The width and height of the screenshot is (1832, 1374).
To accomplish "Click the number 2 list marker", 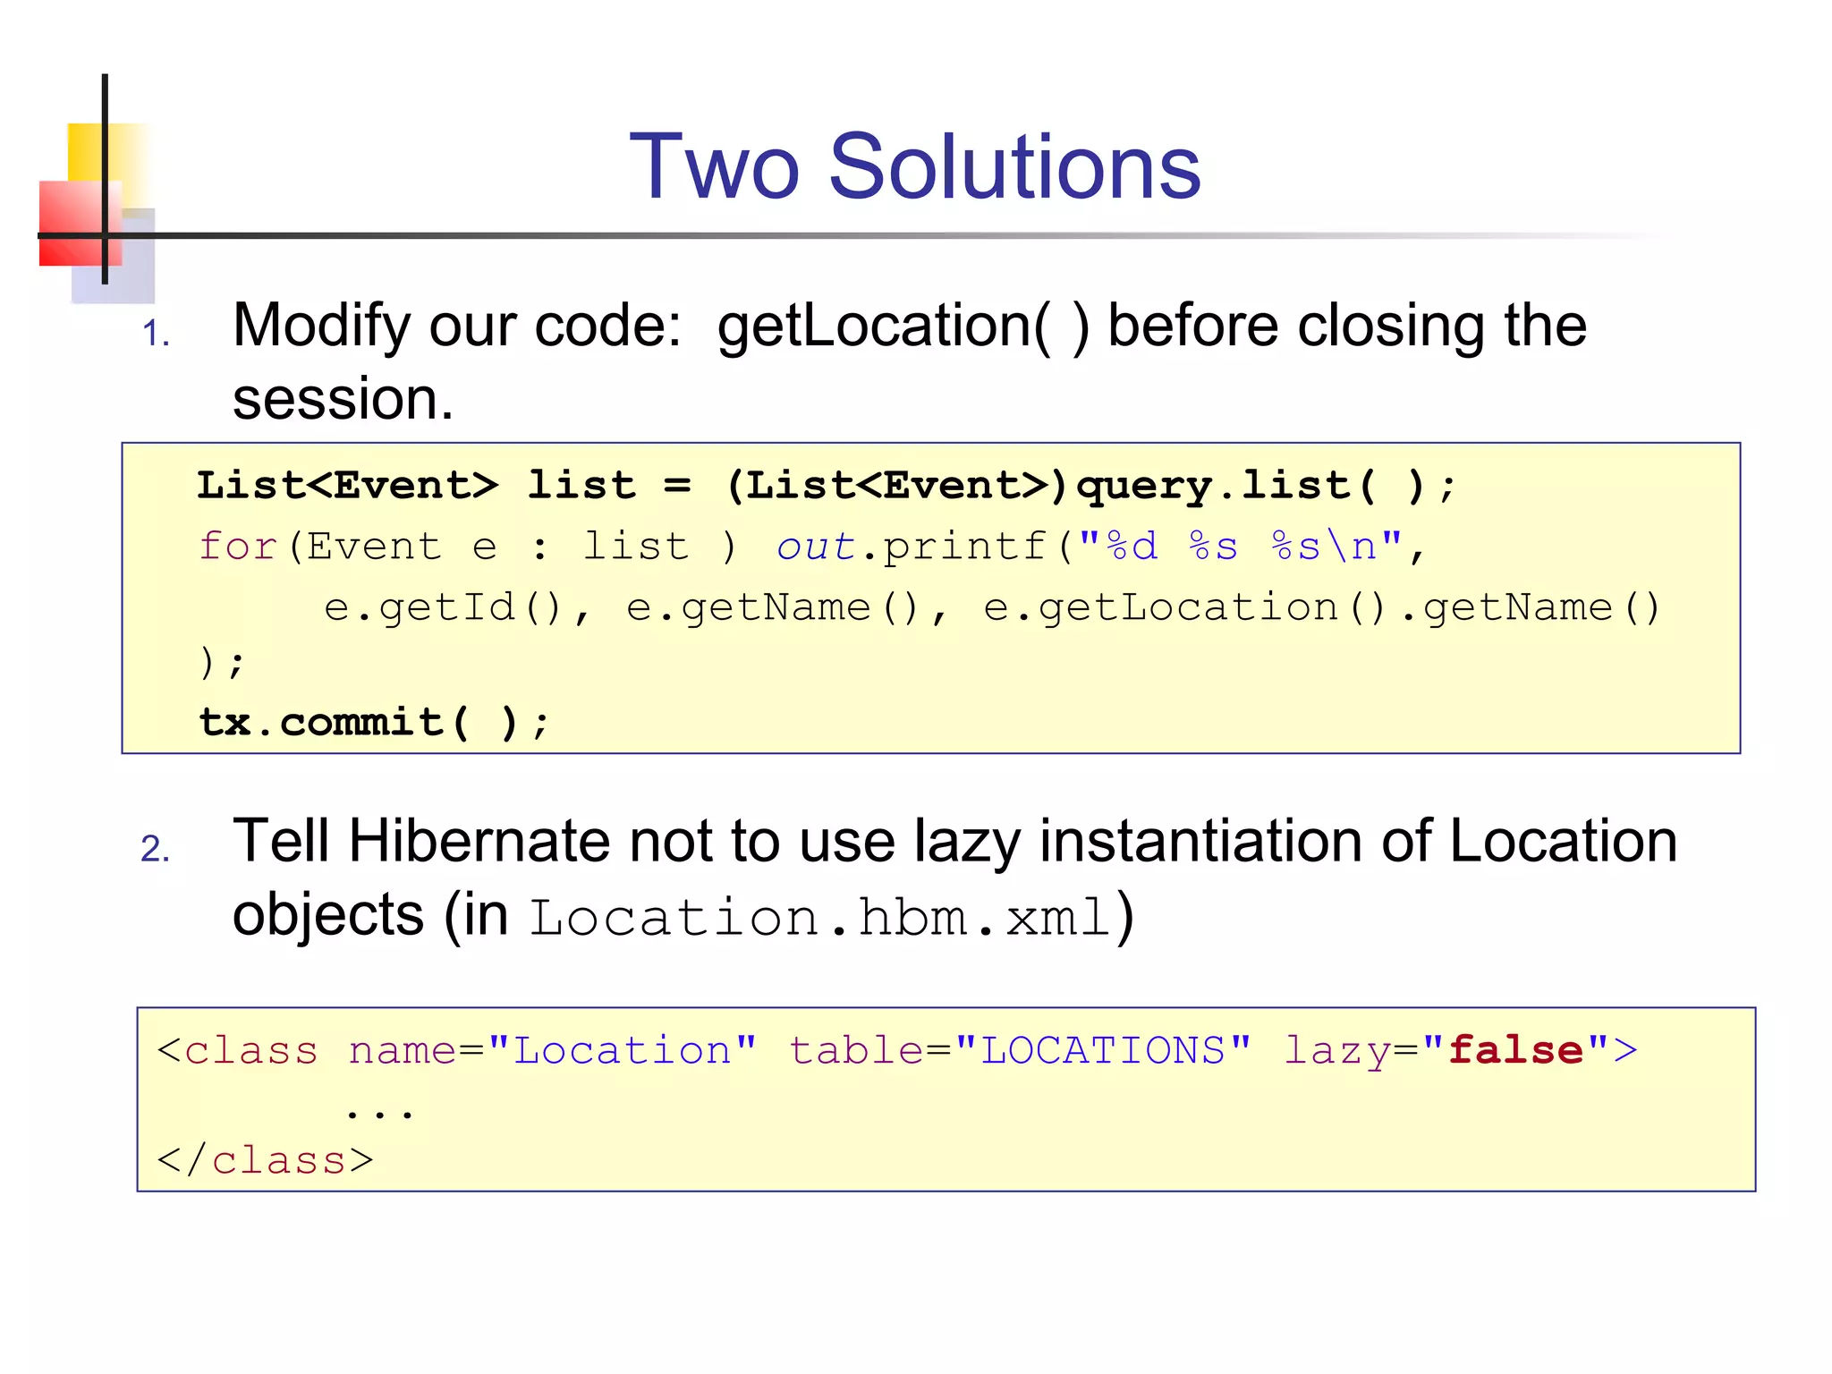I will (x=156, y=848).
